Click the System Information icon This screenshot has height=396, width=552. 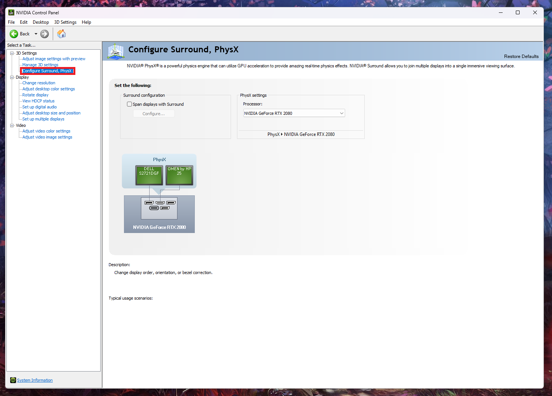(x=13, y=380)
